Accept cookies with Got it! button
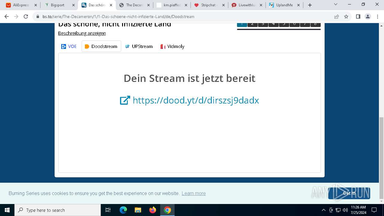Viewport: 384px width, 216px height. 349,193
